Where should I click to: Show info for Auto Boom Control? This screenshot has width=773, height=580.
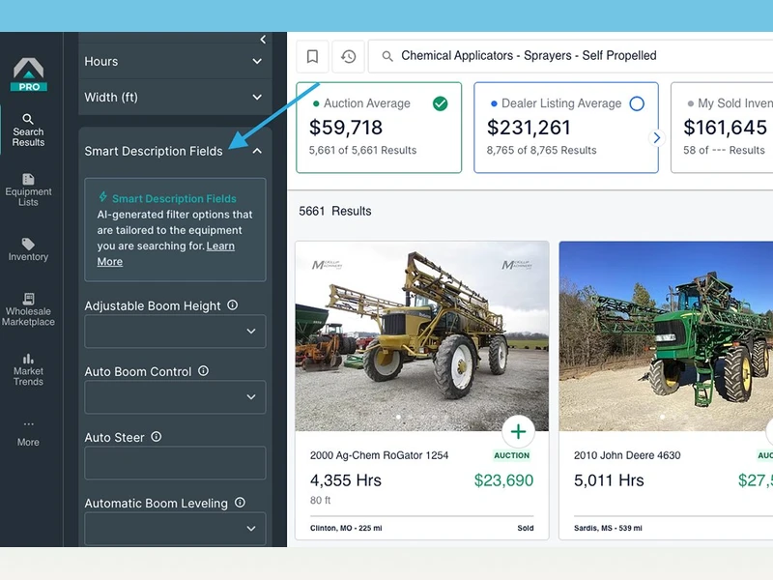[x=203, y=371]
